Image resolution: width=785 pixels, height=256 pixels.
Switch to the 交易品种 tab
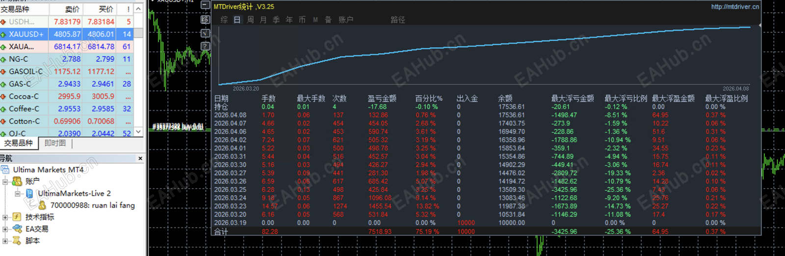(x=19, y=143)
